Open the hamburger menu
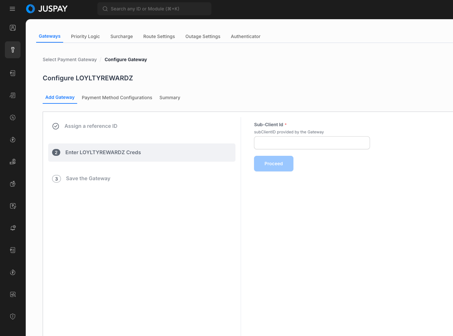453x336 pixels. coord(12,9)
